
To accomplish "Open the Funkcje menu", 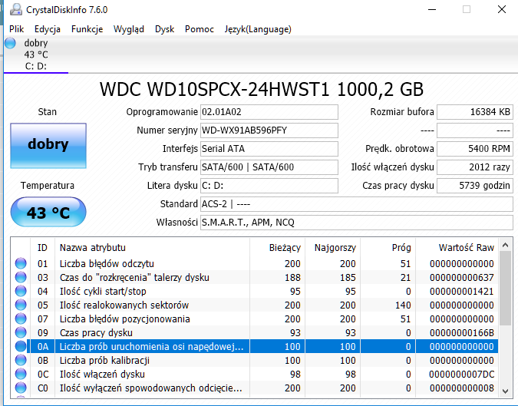I will coord(87,29).
